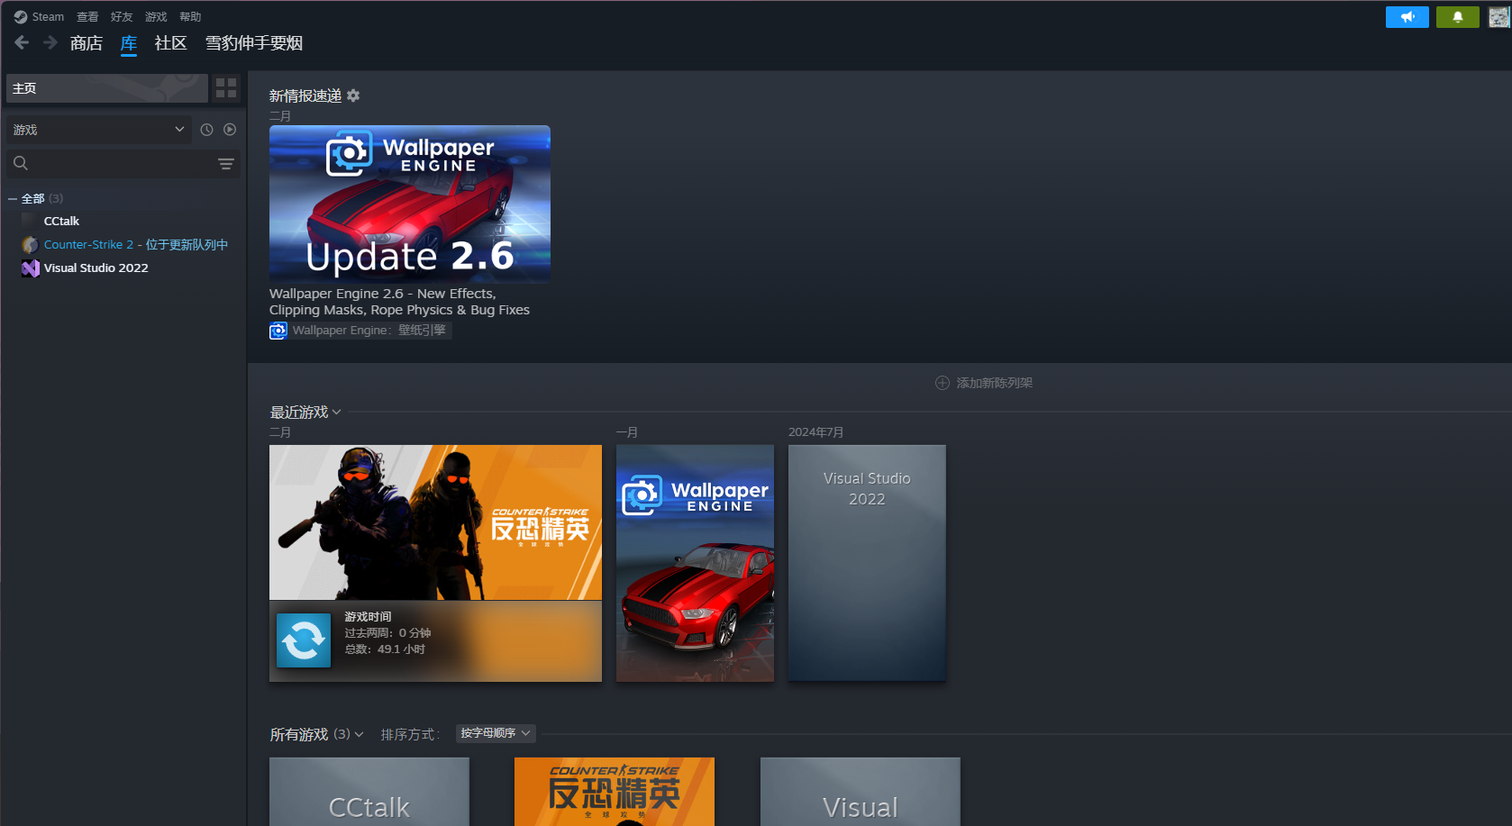The width and height of the screenshot is (1512, 826).
Task: Click the 新情报速递 section title
Action: [305, 95]
